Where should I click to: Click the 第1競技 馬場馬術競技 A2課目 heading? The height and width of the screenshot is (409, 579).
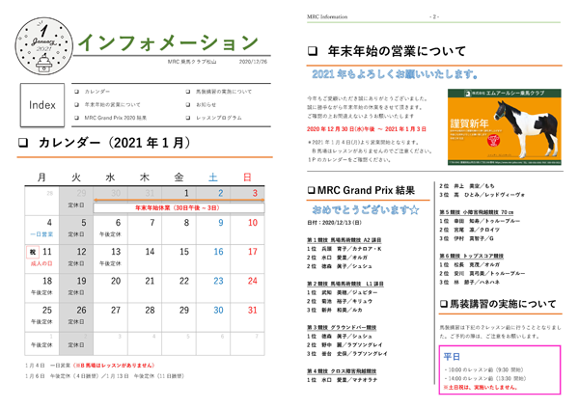tap(344, 240)
